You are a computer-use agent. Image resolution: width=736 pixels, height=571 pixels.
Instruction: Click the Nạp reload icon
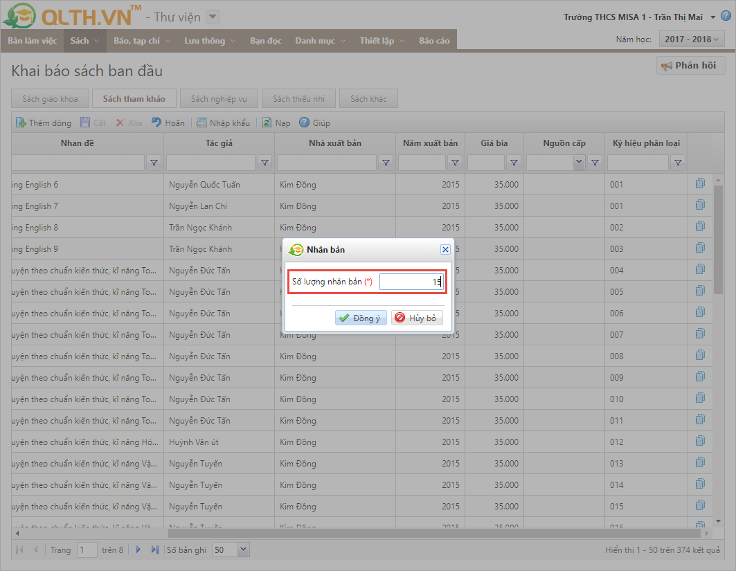click(x=267, y=123)
